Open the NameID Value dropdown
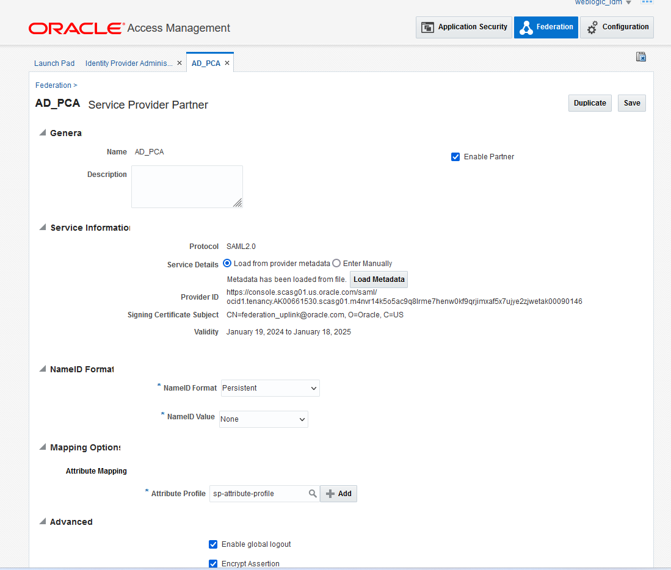This screenshot has height=570, width=671. point(264,419)
